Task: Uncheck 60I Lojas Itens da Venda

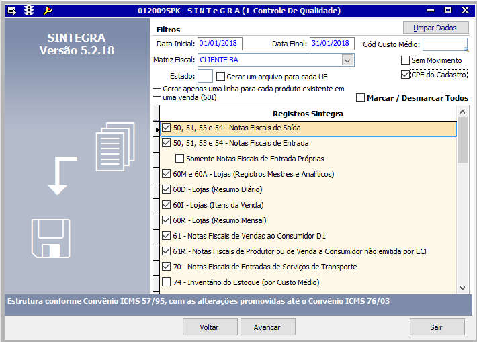Action: click(166, 204)
